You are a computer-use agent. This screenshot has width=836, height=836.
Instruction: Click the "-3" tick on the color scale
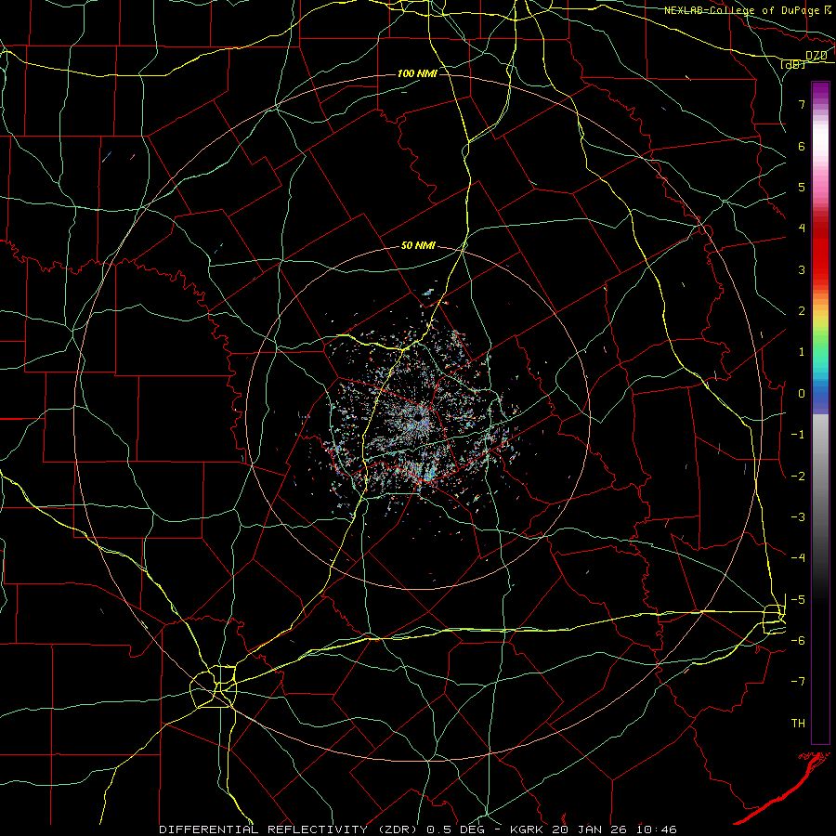(798, 517)
